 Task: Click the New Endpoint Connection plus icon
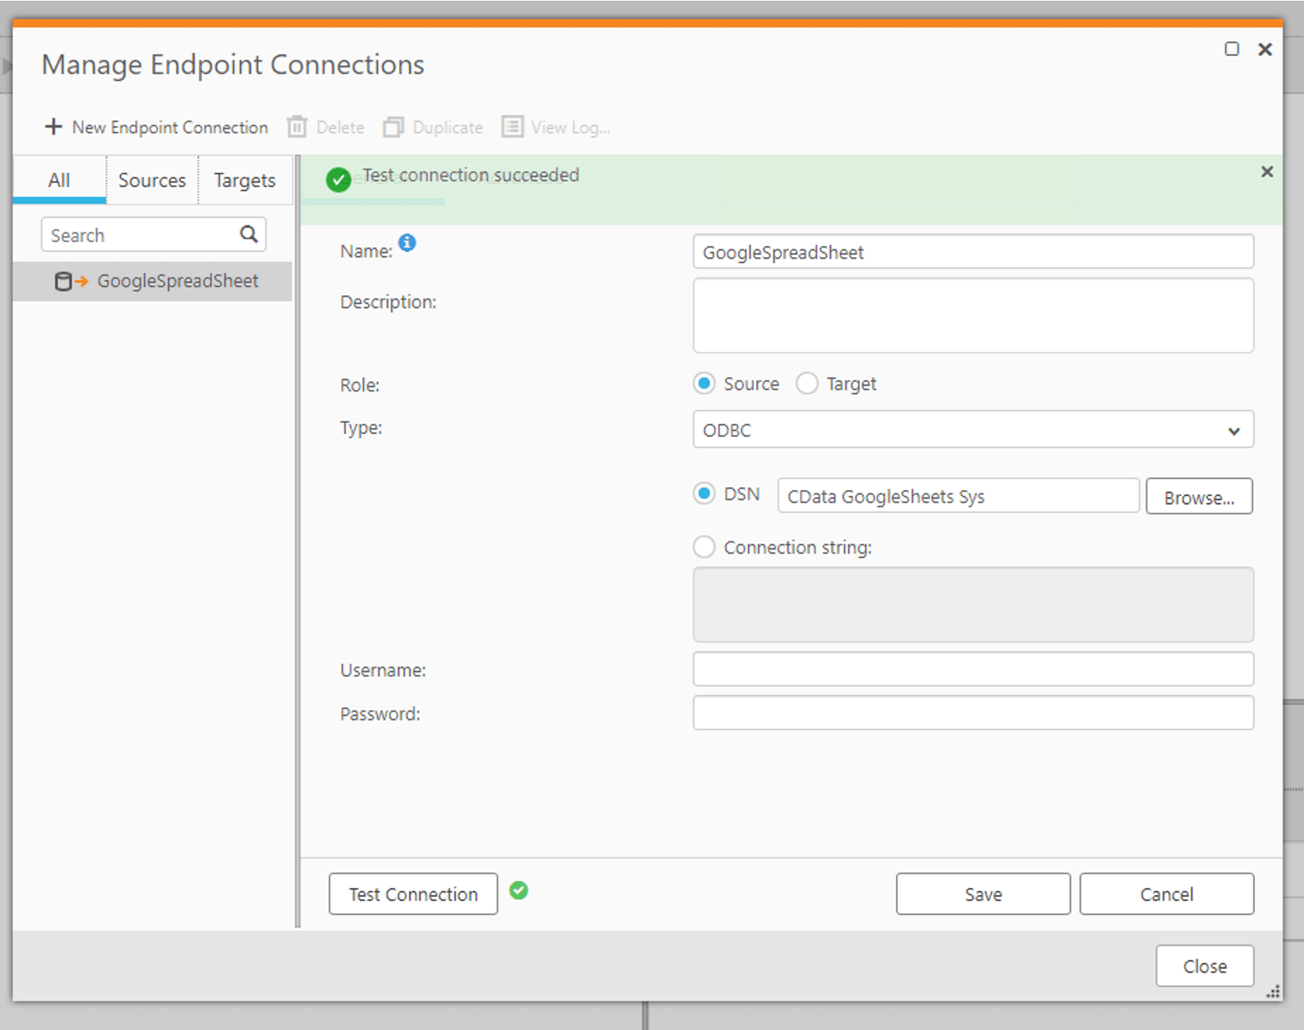tap(53, 127)
